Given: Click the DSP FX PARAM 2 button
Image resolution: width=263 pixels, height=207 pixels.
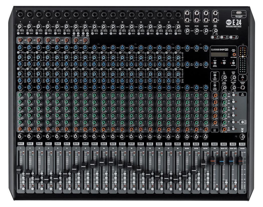Looking at the screenshot, I should point(224,63).
